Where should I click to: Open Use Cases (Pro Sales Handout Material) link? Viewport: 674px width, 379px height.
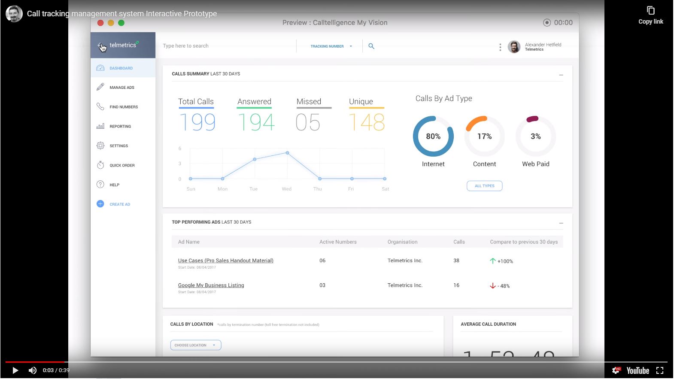[225, 261]
